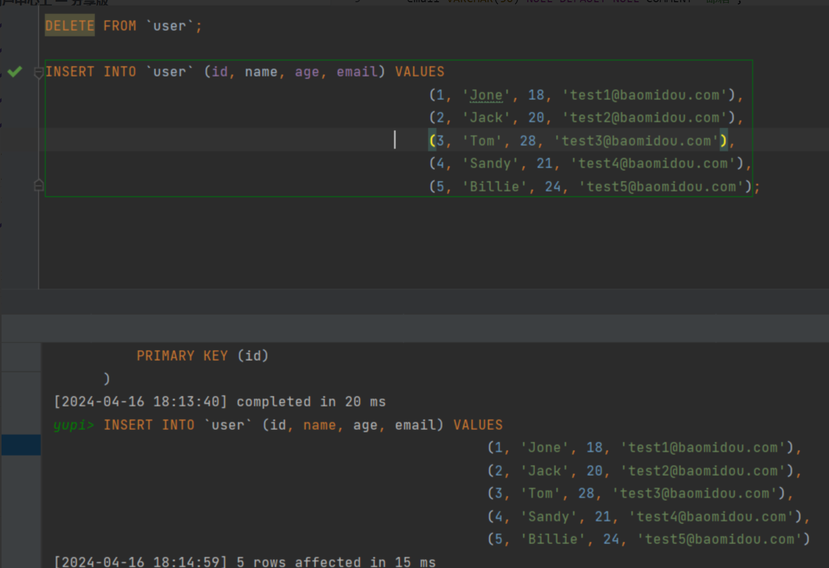
Task: Click underlined 'Jone' value in editor
Action: click(x=486, y=95)
